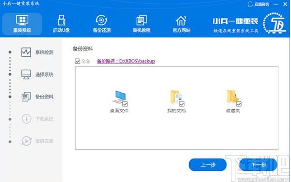Open the 备份路径 D:\XBOS\backup link
This screenshot has width=291, height=182.
tap(126, 61)
